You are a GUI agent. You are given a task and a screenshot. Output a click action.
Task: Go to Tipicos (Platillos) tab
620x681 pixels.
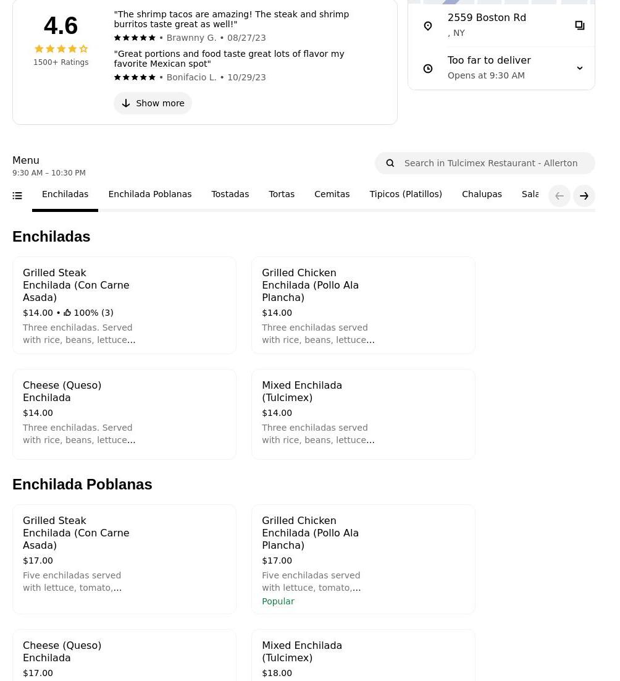click(x=406, y=194)
